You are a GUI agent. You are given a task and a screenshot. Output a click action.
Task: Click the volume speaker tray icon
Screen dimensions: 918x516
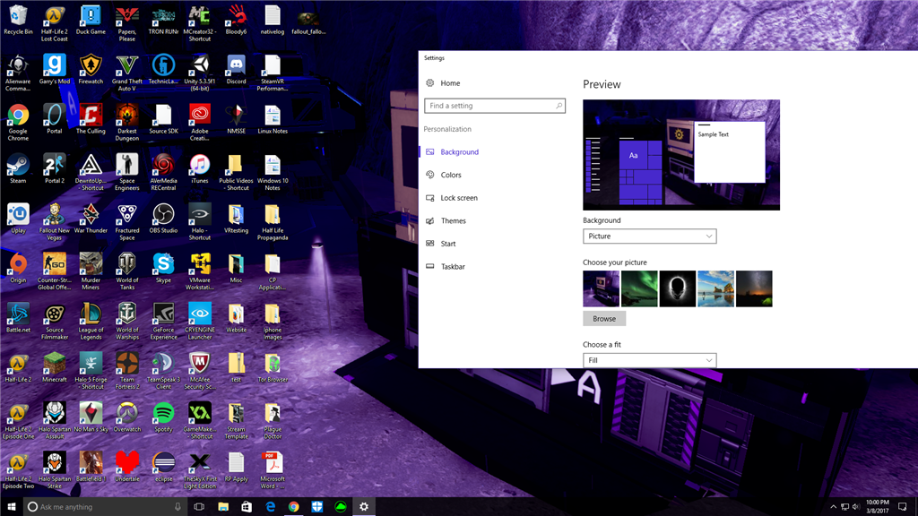(x=855, y=507)
